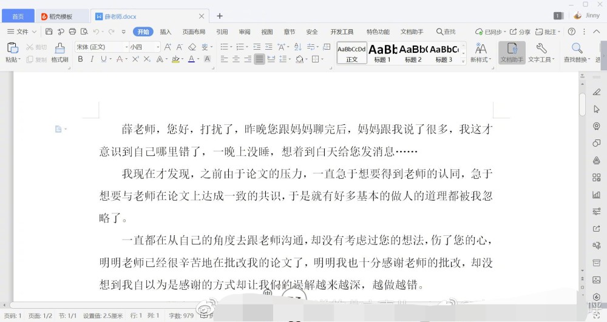This screenshot has height=322, width=607.
Task: Toggle subscript X₂ formatting
Action: (x=147, y=59)
